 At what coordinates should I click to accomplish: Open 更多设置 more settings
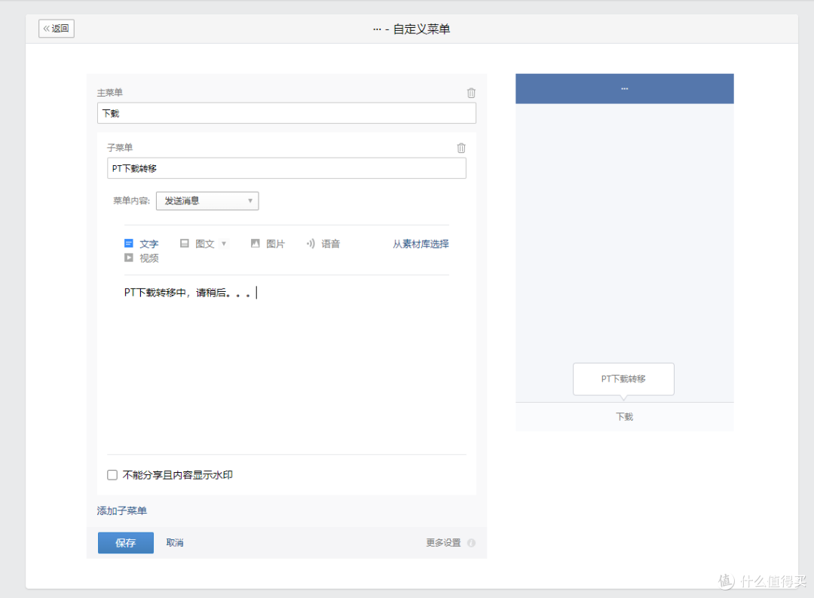tap(443, 543)
